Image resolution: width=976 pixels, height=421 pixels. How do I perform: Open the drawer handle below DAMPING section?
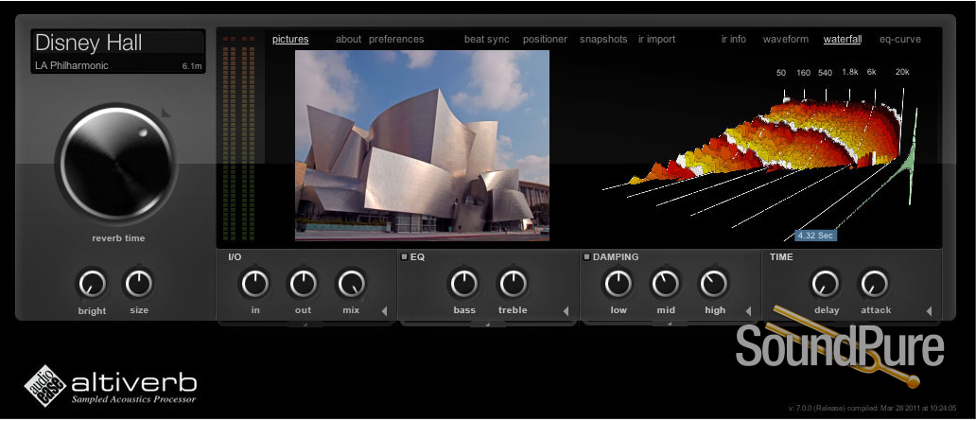[671, 324]
